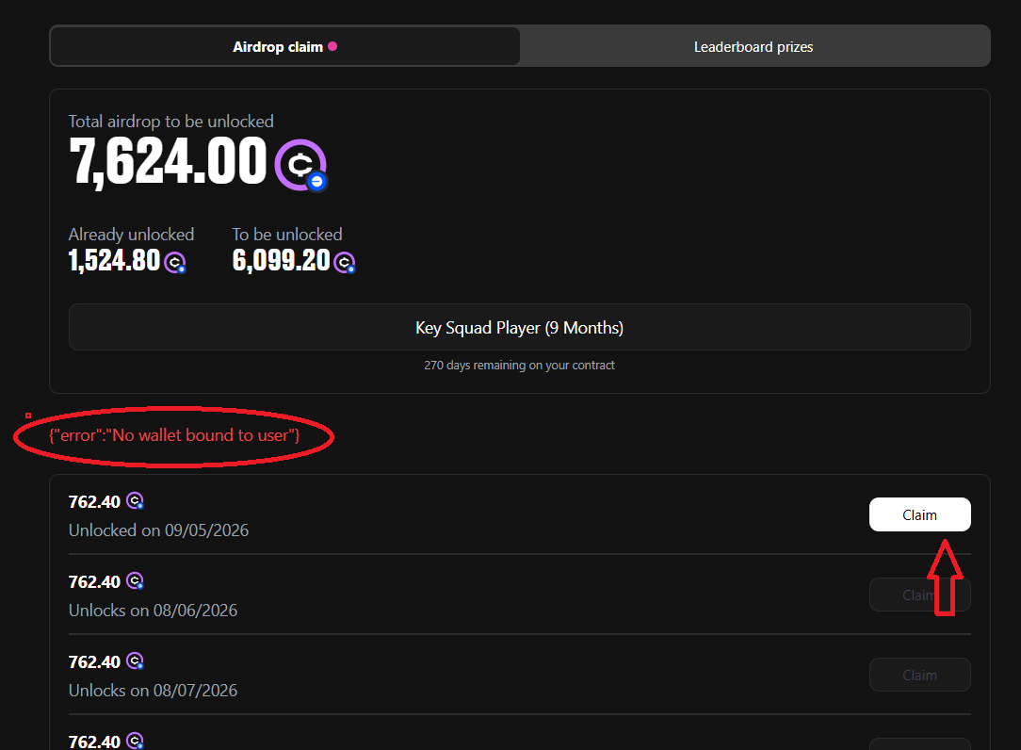Viewport: 1021px width, 750px height.
Task: Click token icon in the 08/06/2026 row
Action: [135, 581]
